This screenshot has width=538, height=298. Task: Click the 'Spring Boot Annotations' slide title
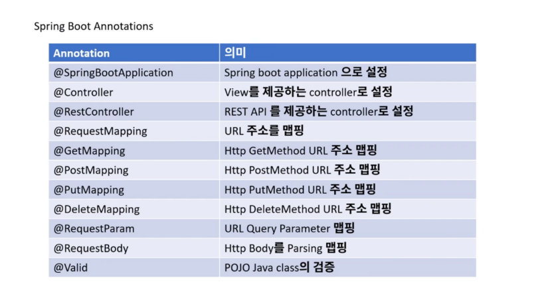point(94,27)
